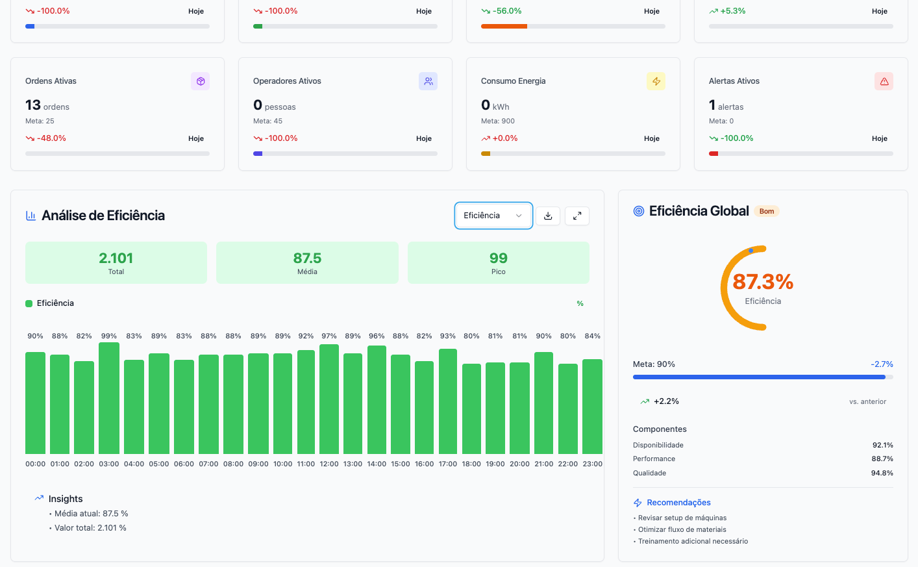Open the Eficiência metric dropdown
Image resolution: width=918 pixels, height=567 pixels.
pyautogui.click(x=493, y=216)
